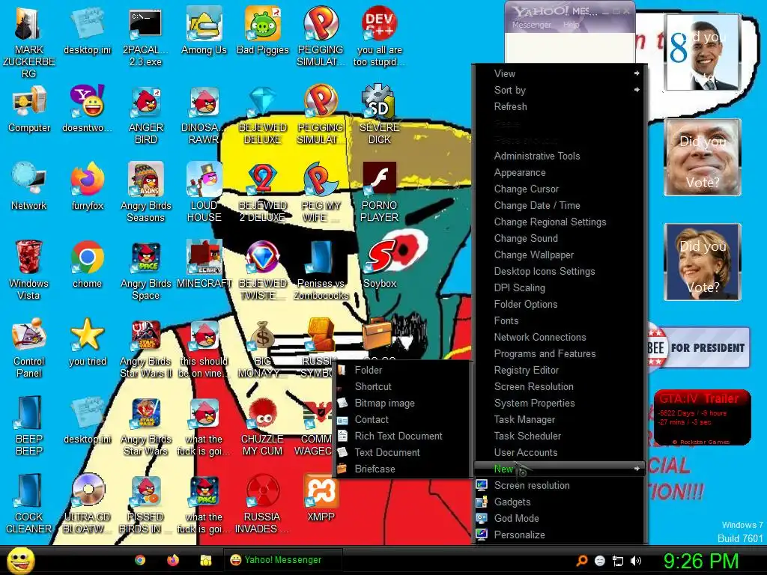Image resolution: width=767 pixels, height=575 pixels.
Task: Click the network tray icon
Action: click(x=618, y=561)
